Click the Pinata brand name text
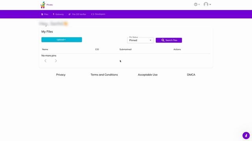 50,5
